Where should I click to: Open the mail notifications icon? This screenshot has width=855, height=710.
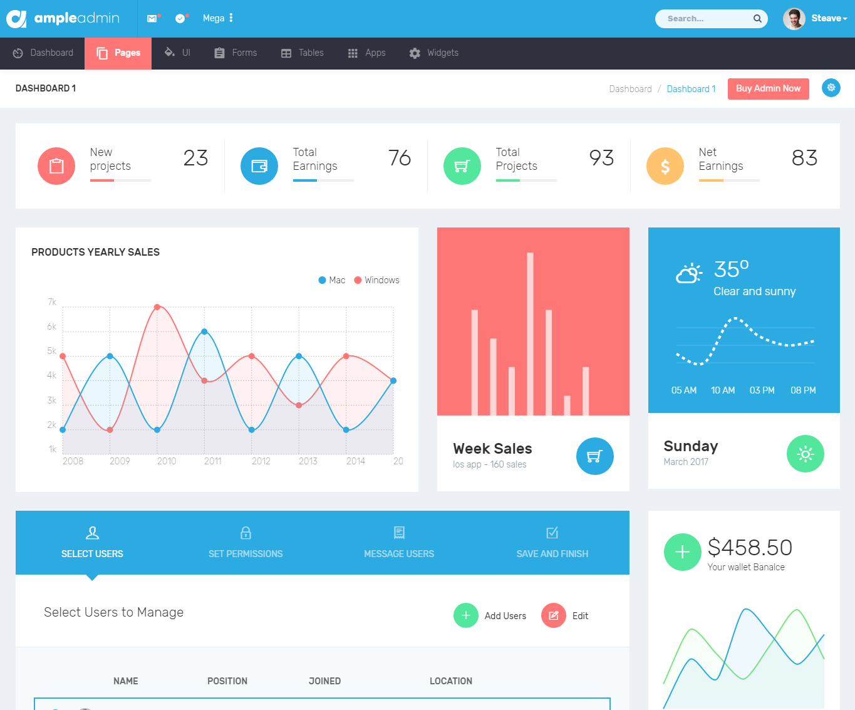pos(152,19)
